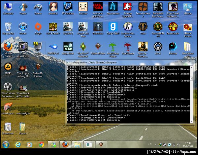Viewport: 198px width, 155px height.
Task: Open Garry's Mod shortcut
Action: pyautogui.click(x=113, y=28)
